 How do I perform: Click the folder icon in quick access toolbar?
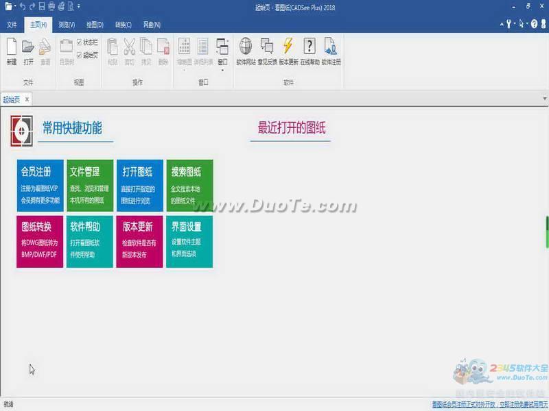click(x=8, y=6)
